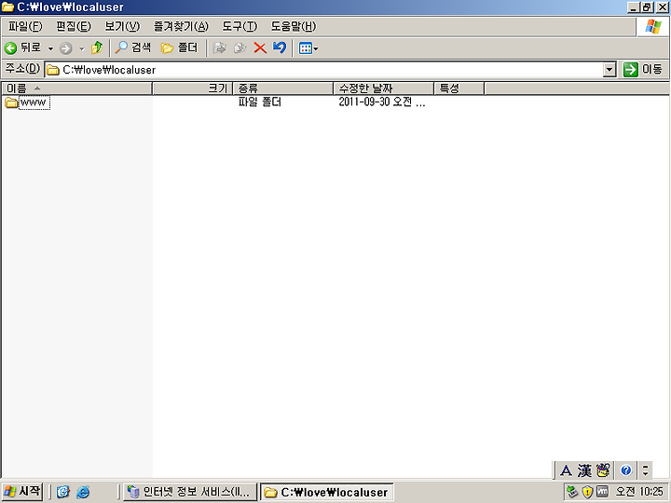Open the Forward history dropdown arrow
671x503 pixels.
pos(81,48)
